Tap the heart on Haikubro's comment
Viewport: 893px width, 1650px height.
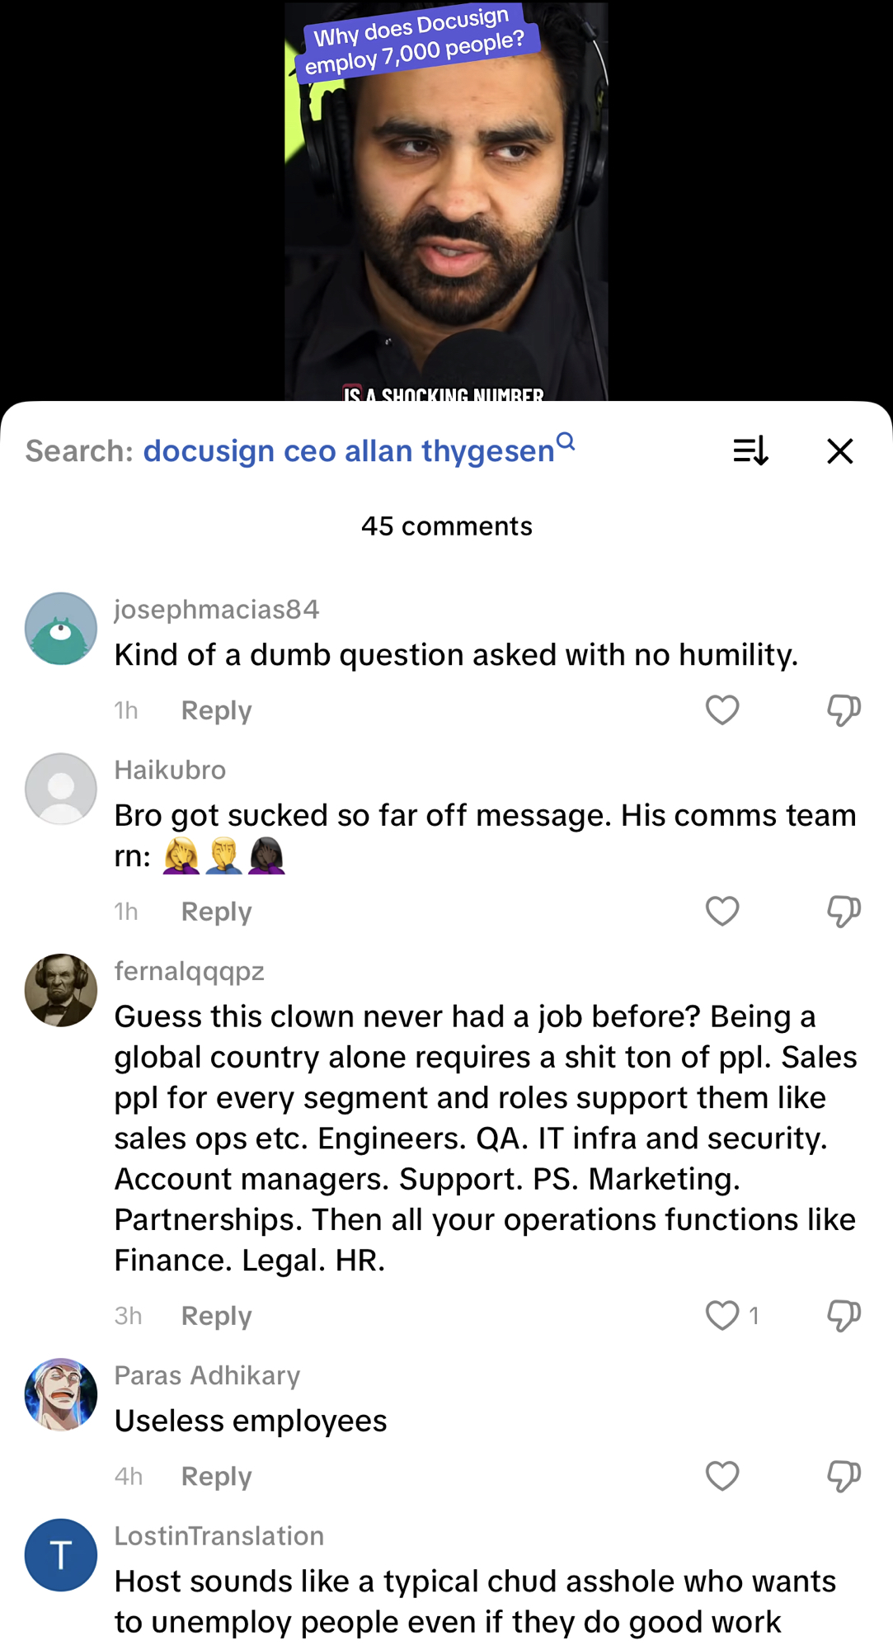722,912
